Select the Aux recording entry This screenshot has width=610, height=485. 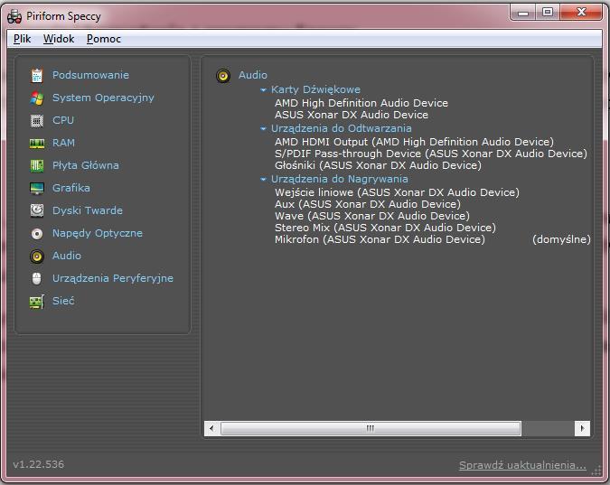point(368,204)
